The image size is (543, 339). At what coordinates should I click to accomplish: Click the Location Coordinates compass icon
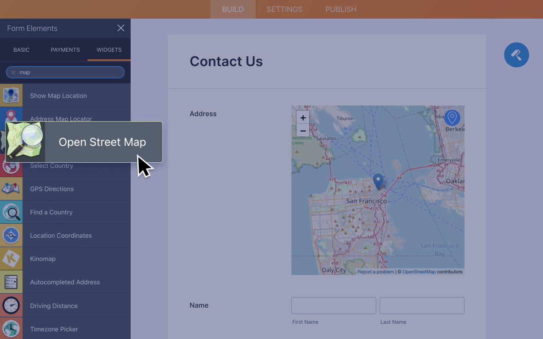pos(11,235)
